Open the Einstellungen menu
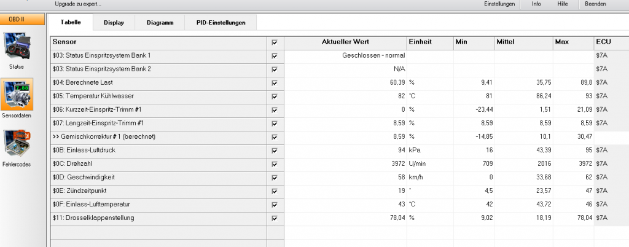The image size is (629, 247). tap(499, 4)
